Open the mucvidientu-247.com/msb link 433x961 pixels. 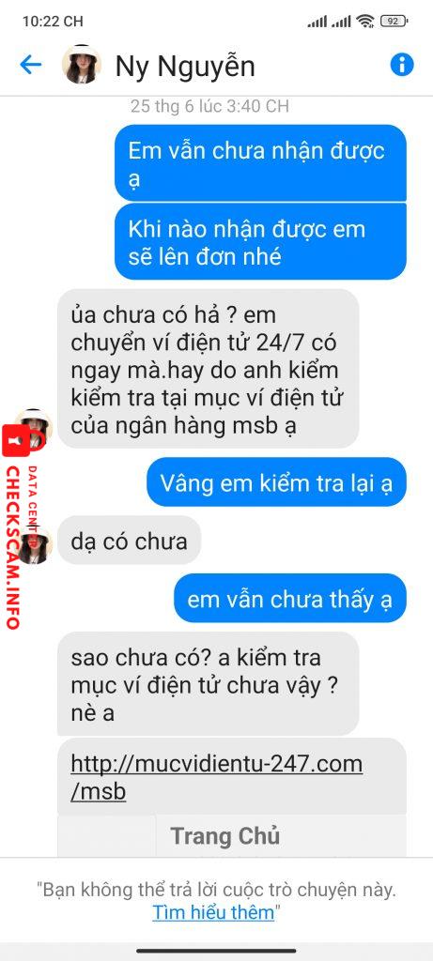216,777
